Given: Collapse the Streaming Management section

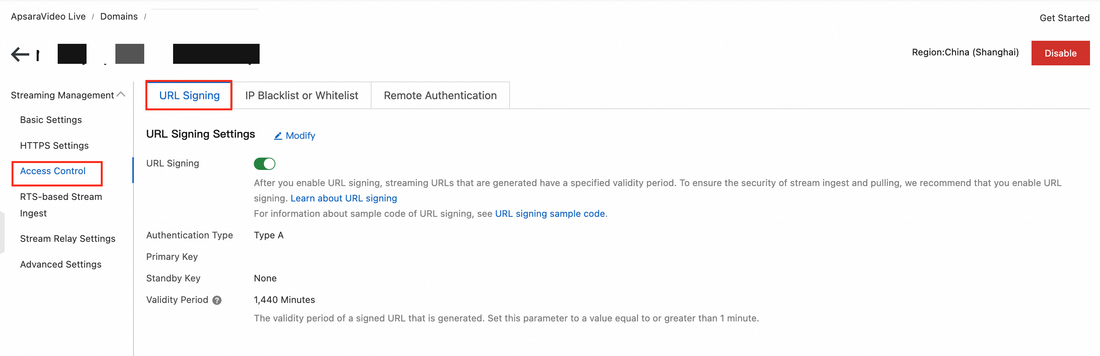Looking at the screenshot, I should tap(121, 95).
